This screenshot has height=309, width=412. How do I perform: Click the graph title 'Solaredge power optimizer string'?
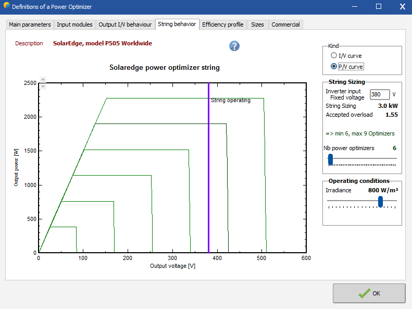tap(165, 68)
